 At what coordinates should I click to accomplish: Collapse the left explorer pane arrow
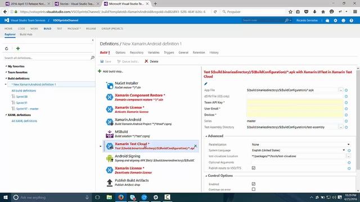pos(93,40)
